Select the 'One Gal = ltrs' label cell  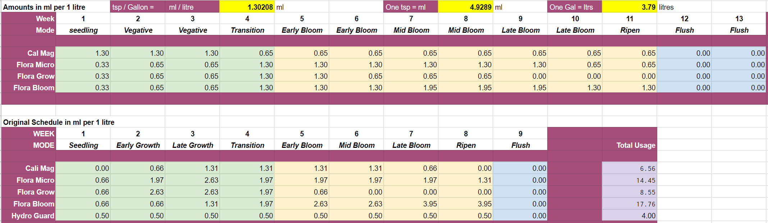tap(575, 7)
